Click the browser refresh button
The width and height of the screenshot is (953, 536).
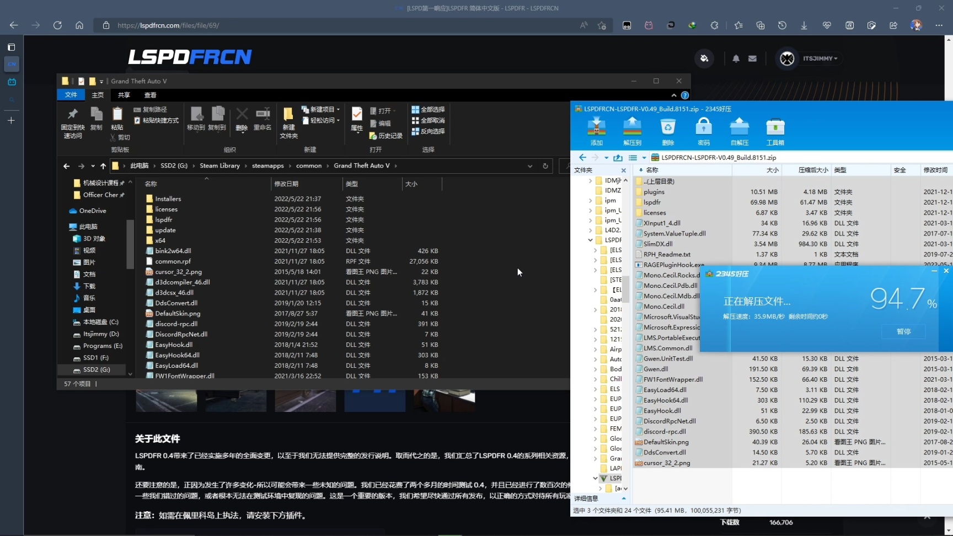[x=57, y=25]
